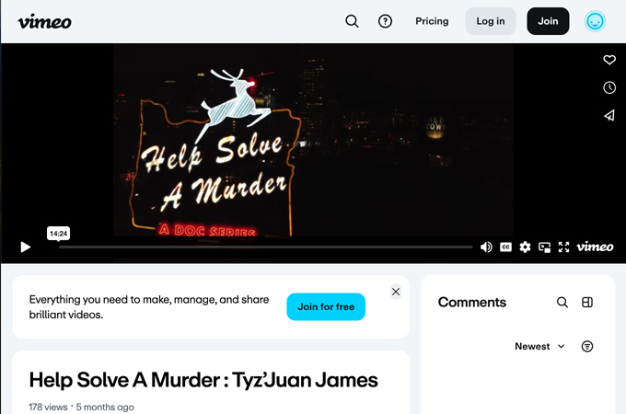The width and height of the screenshot is (626, 414).
Task: Open player settings gear
Action: click(x=525, y=247)
